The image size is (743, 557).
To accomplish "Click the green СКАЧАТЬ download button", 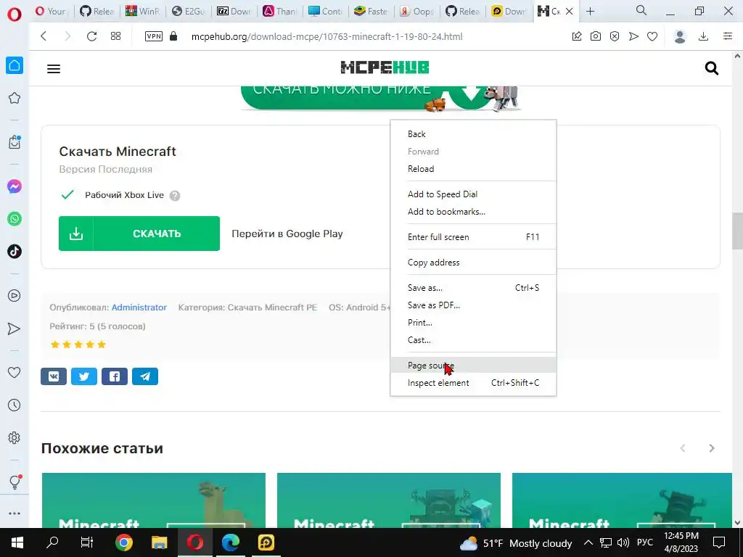I will (x=139, y=234).
